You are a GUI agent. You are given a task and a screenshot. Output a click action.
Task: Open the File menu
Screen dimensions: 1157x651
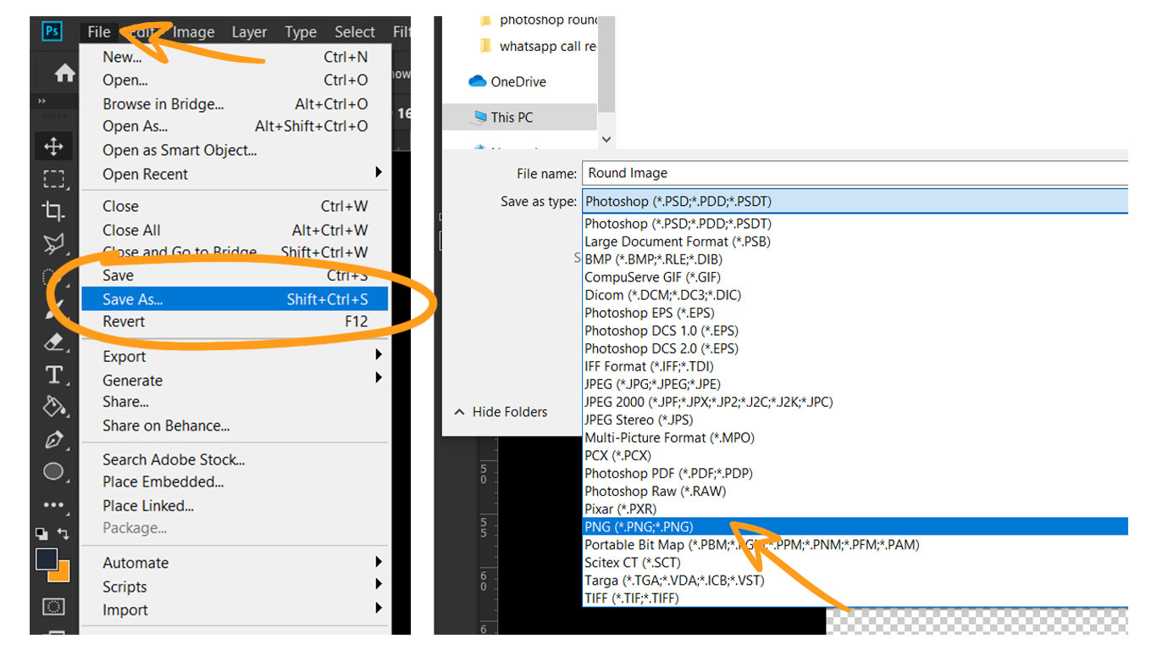coord(99,32)
